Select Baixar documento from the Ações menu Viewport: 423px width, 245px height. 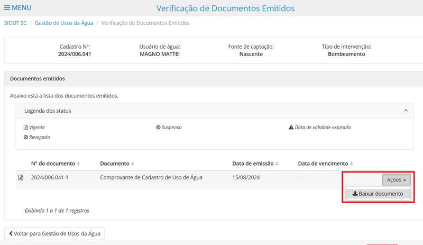tap(378, 194)
